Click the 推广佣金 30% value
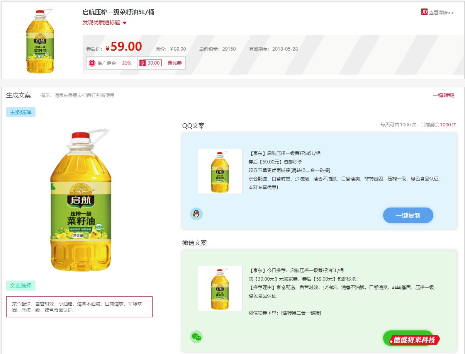The width and height of the screenshot is (465, 354). [127, 63]
